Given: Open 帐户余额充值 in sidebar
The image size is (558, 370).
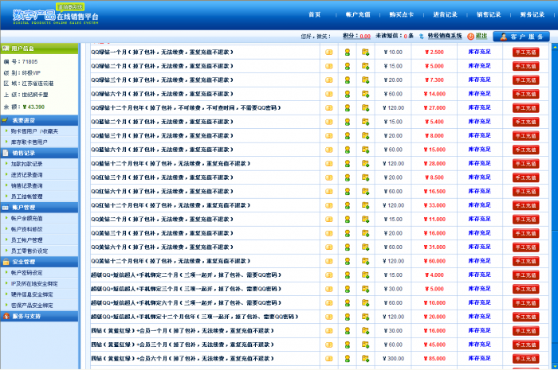Looking at the screenshot, I should (26, 218).
